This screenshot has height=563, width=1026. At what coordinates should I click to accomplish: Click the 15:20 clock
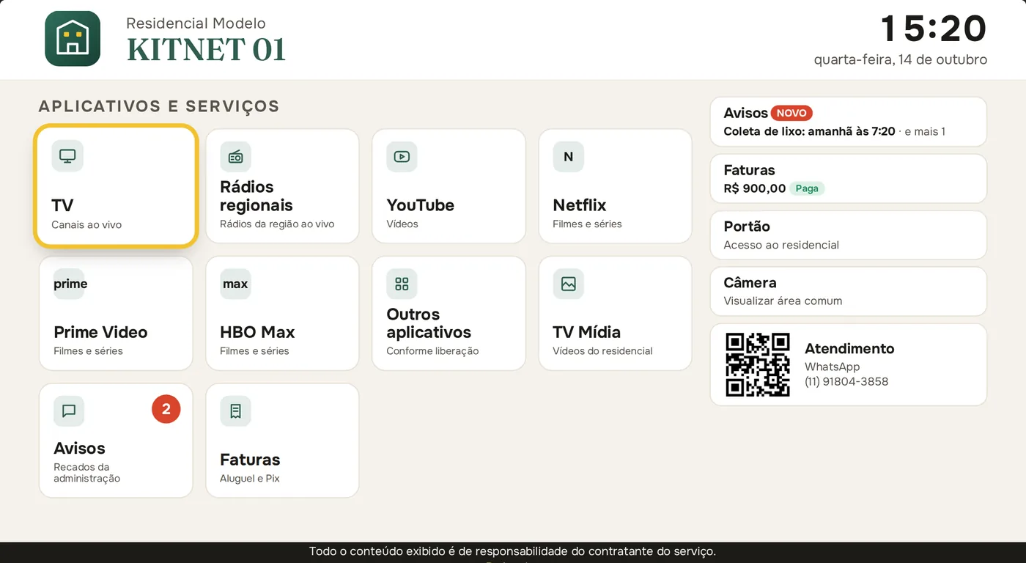coord(934,29)
